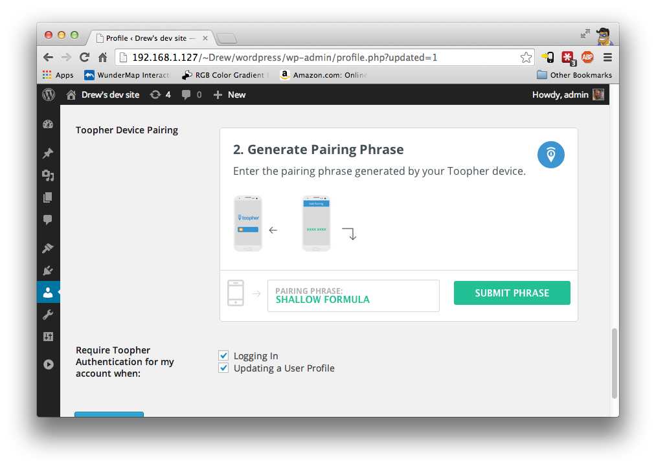Click the browser Back arrow
656x468 pixels.
click(49, 58)
